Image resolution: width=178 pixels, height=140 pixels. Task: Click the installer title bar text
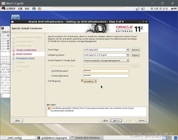(76, 22)
